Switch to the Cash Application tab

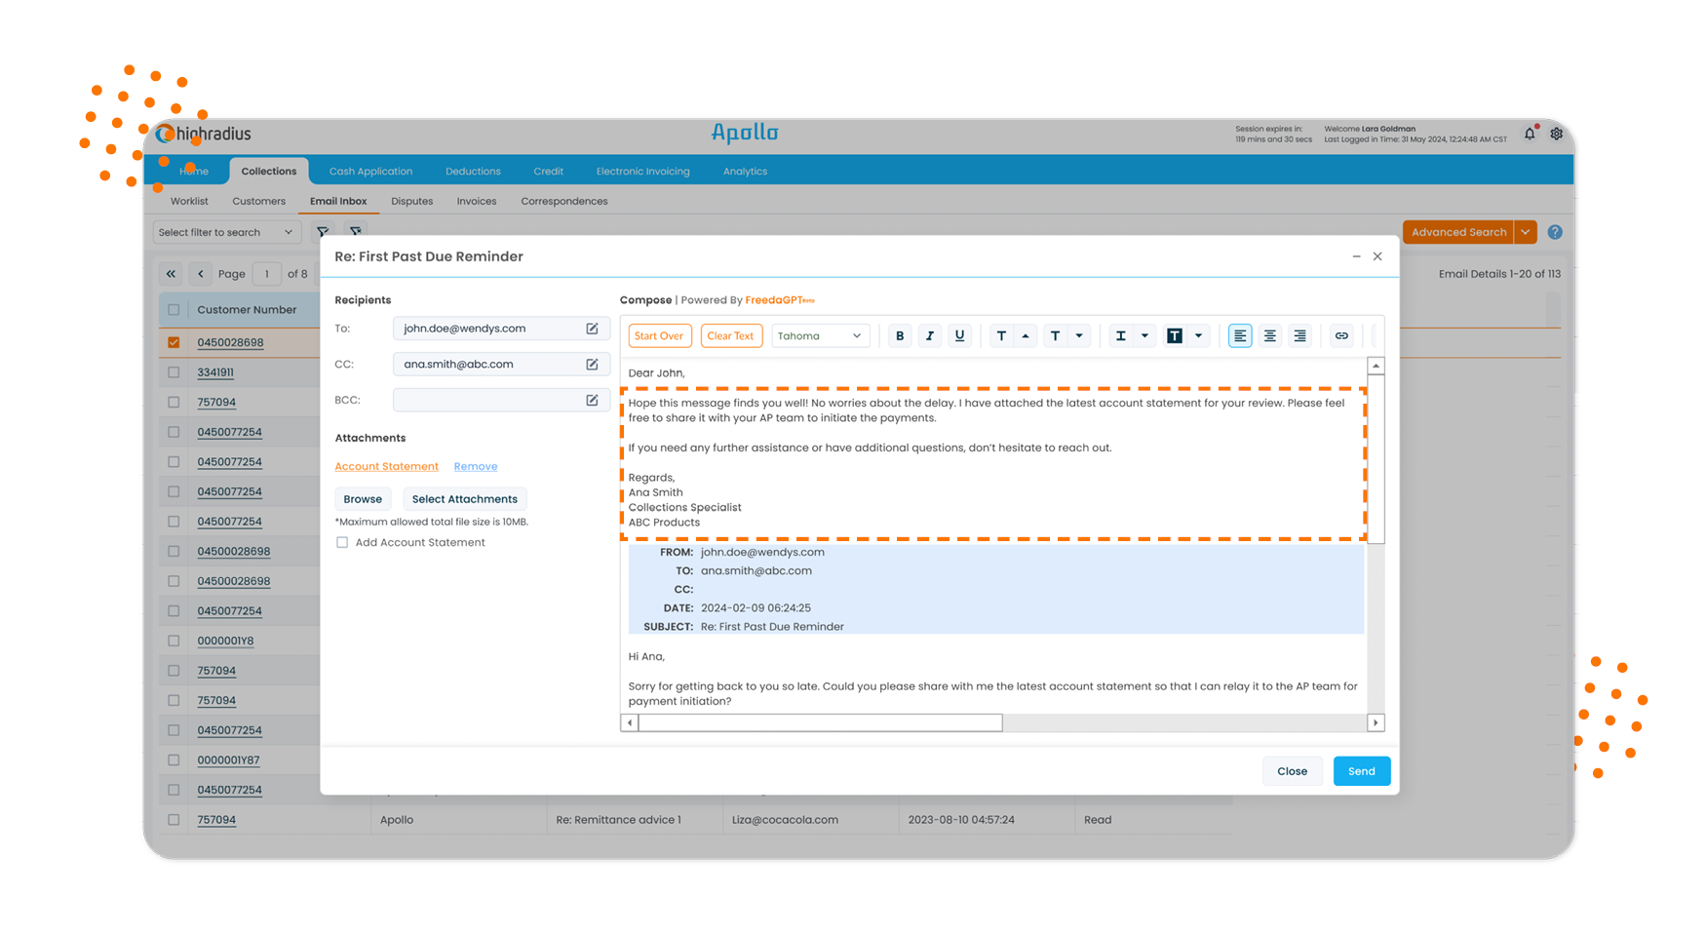coord(370,171)
